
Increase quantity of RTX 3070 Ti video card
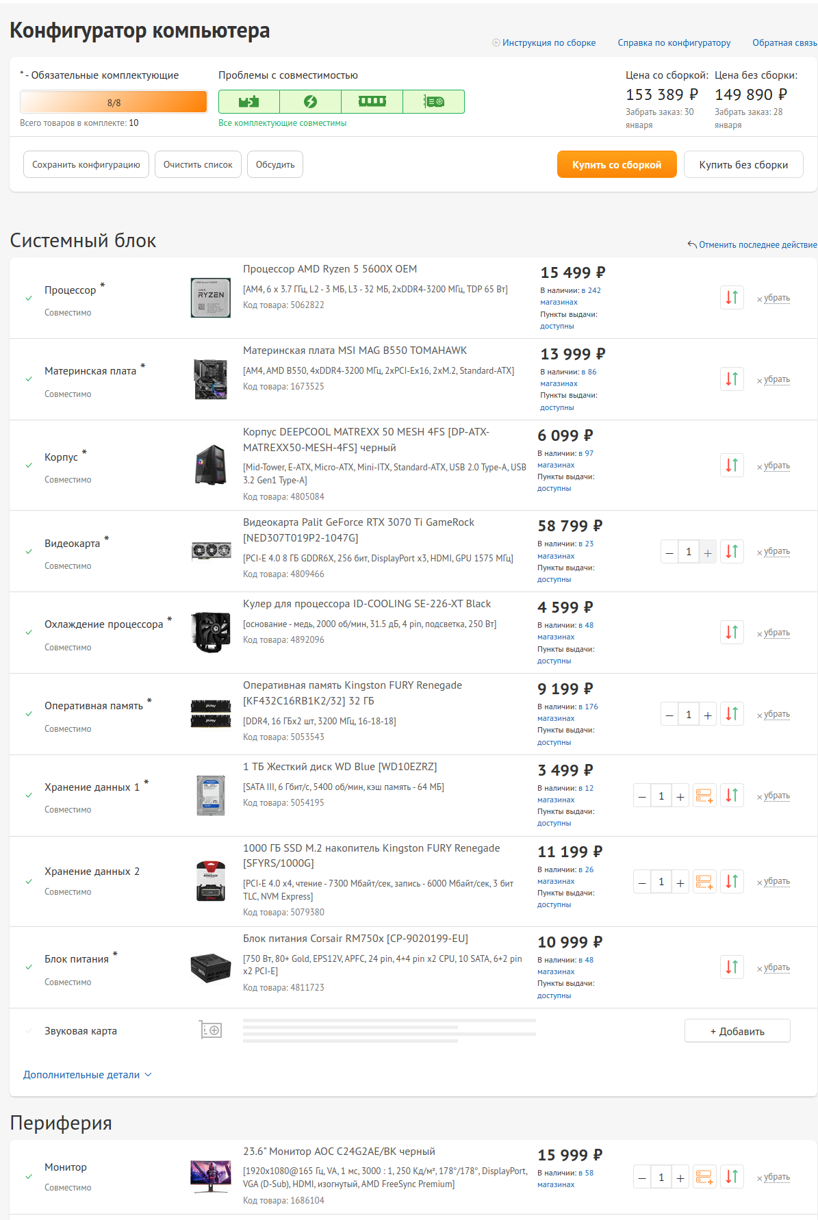[708, 552]
